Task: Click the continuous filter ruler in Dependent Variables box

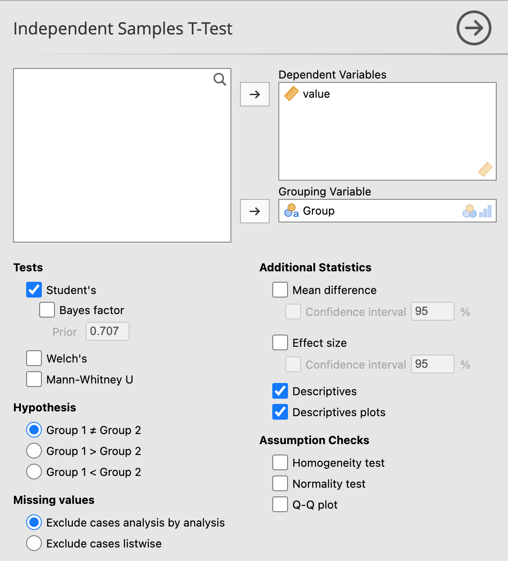Action: [485, 169]
